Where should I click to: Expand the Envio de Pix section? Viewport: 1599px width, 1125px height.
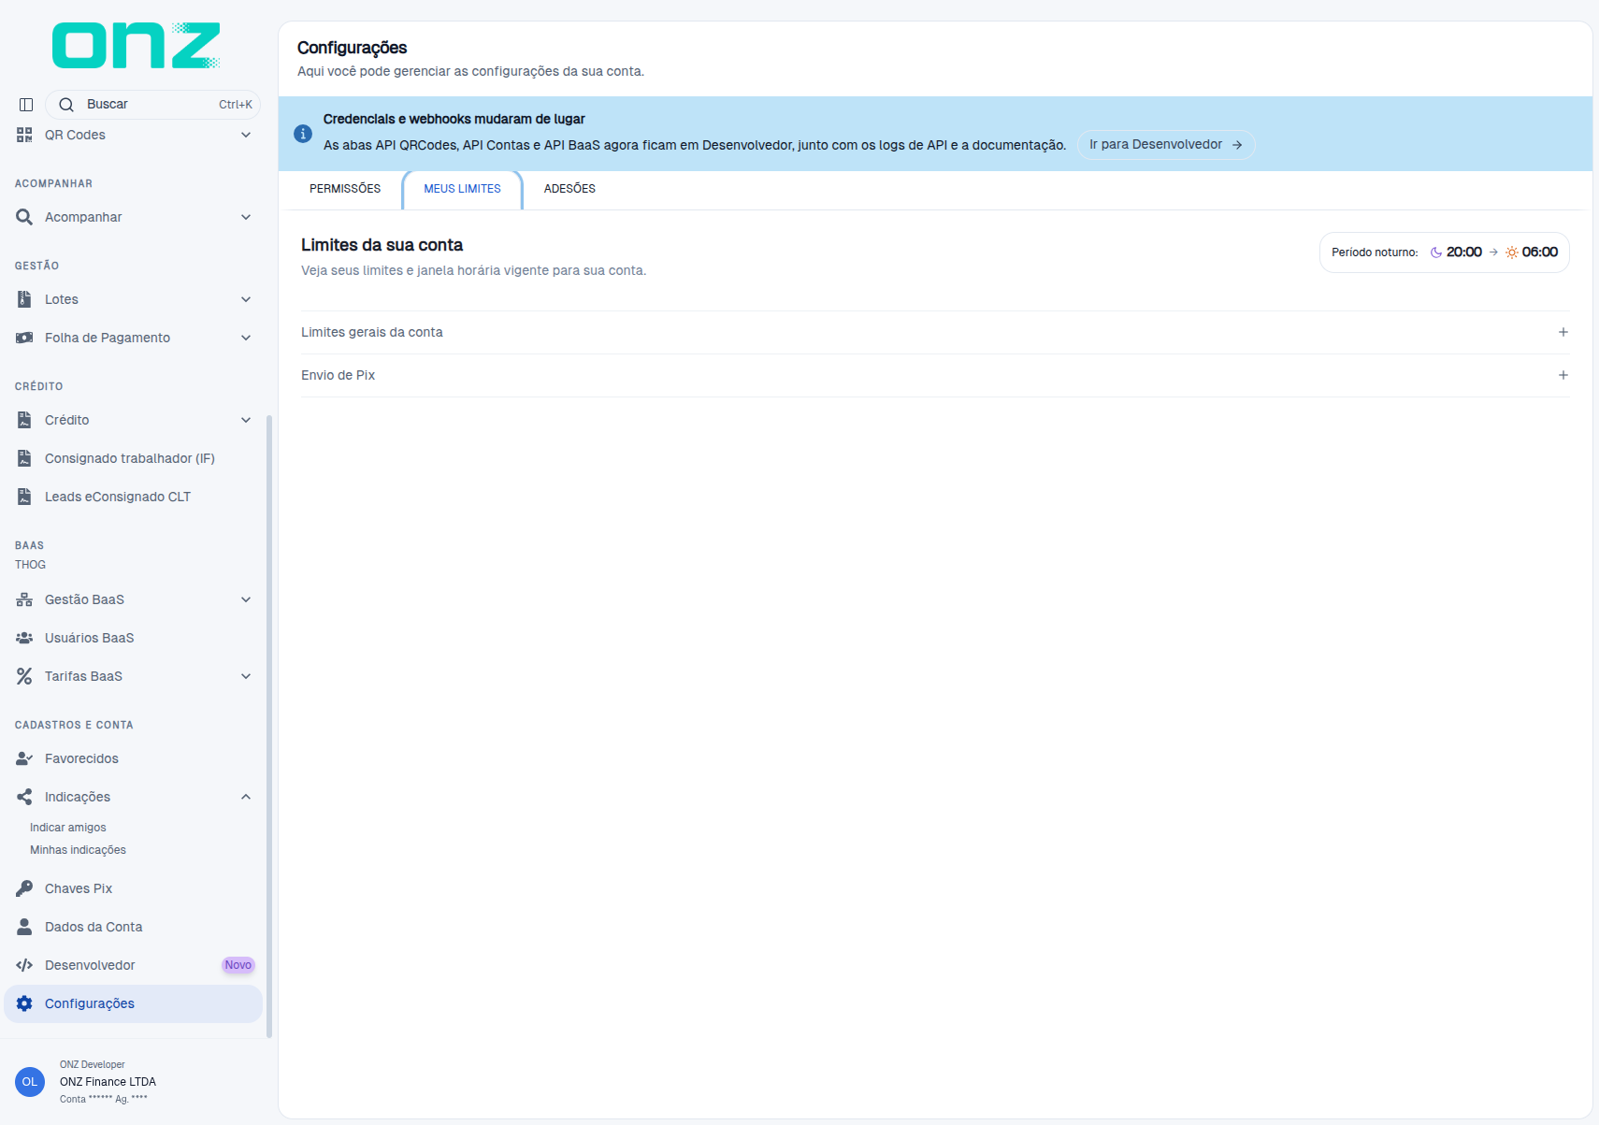tap(935, 375)
